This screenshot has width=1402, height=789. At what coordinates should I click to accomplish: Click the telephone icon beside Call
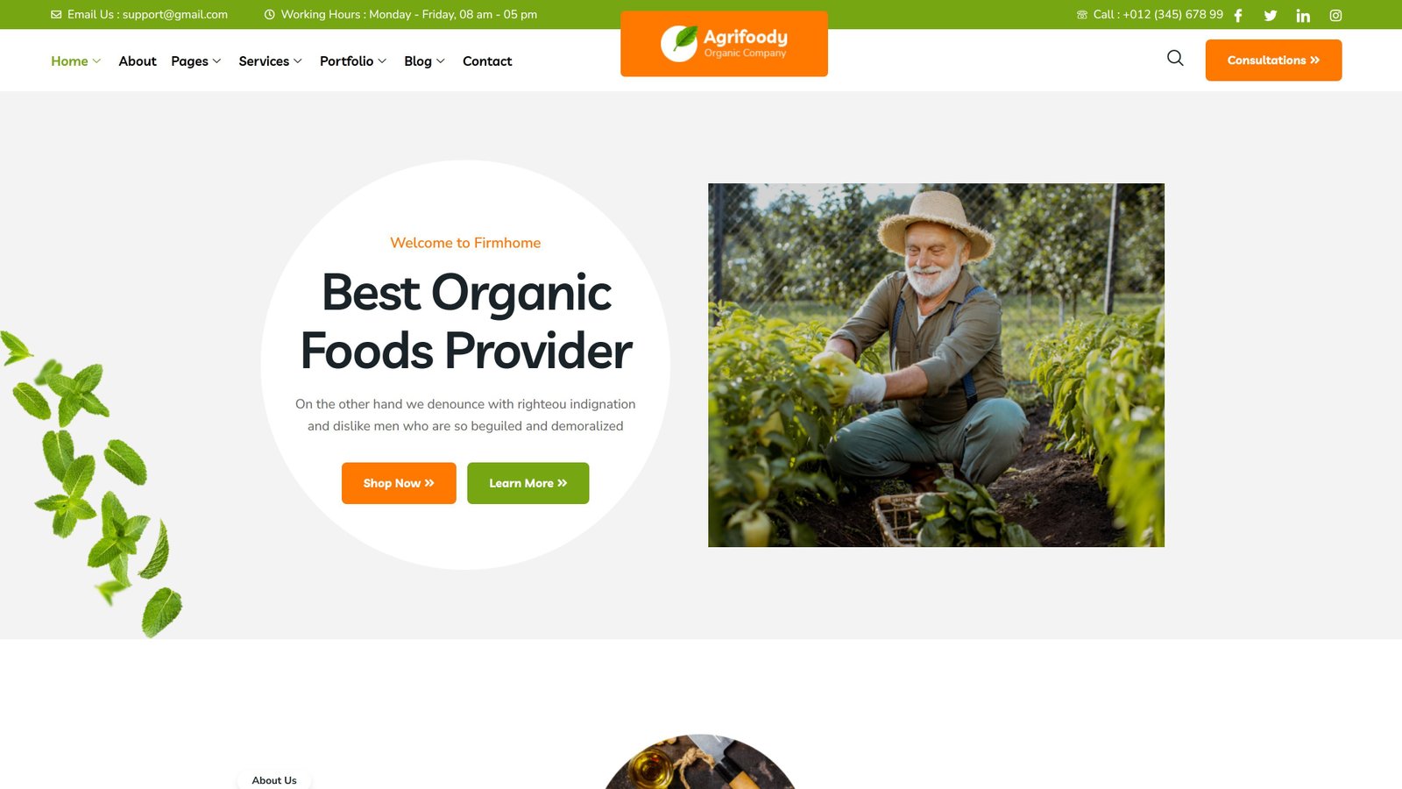[x=1082, y=15]
